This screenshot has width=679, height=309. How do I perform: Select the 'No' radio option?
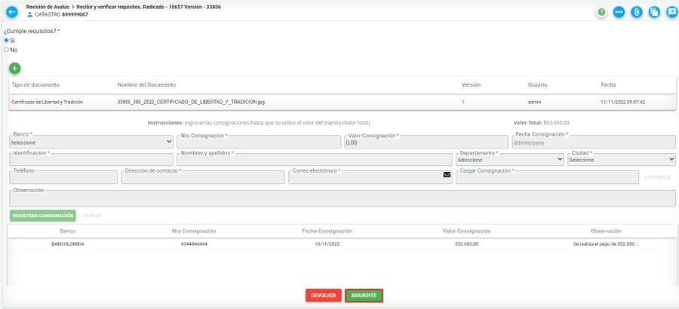[7, 50]
